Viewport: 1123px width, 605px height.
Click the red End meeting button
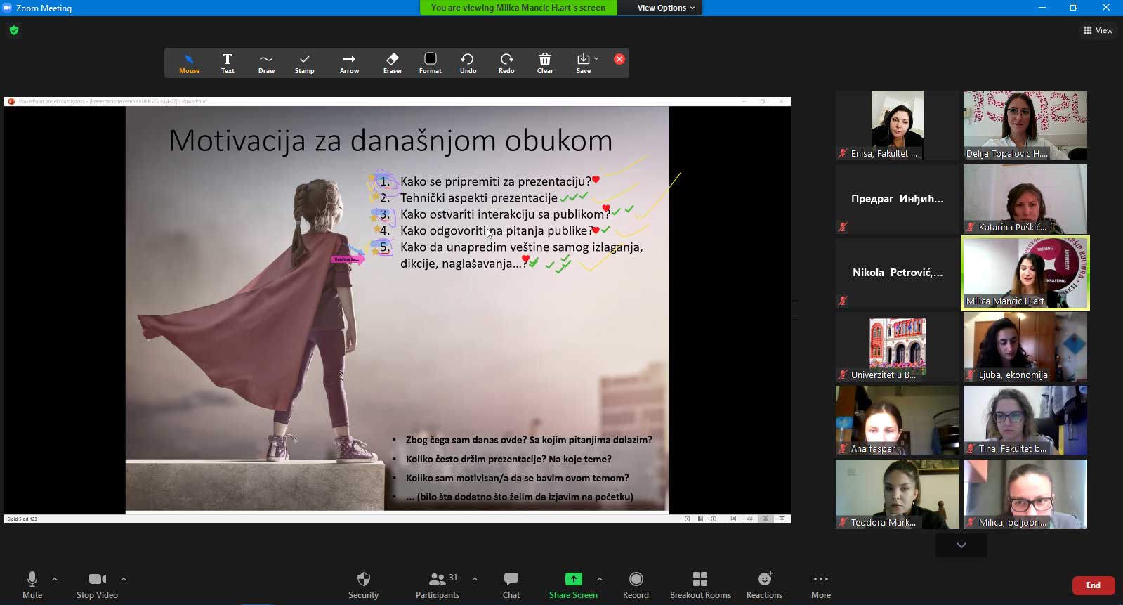click(1093, 585)
